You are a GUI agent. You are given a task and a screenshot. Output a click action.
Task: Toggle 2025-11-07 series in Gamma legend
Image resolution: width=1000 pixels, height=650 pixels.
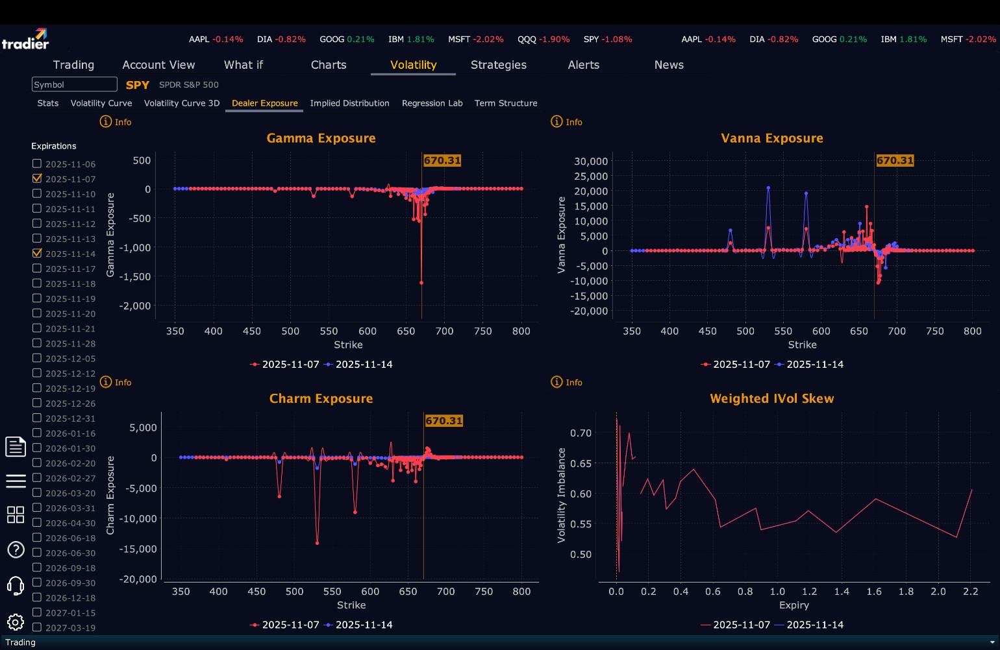pyautogui.click(x=284, y=365)
